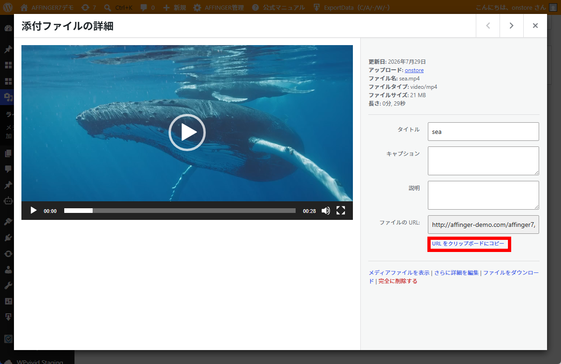This screenshot has width=561, height=364.
Task: Go to previous attachment with left chevron
Action: [488, 26]
